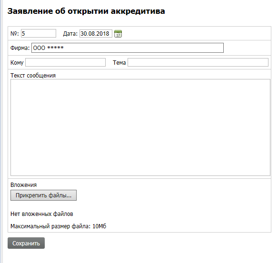Click the Дата date input field
The height and width of the screenshot is (263, 278).
pos(96,33)
